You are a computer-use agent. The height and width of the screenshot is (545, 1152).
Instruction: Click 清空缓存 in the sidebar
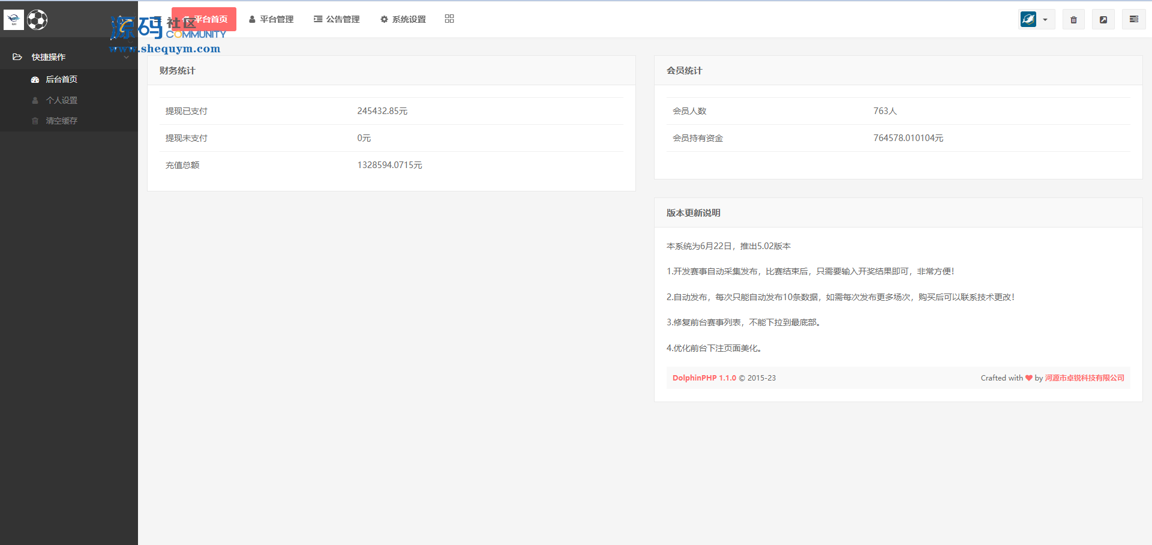pos(61,121)
